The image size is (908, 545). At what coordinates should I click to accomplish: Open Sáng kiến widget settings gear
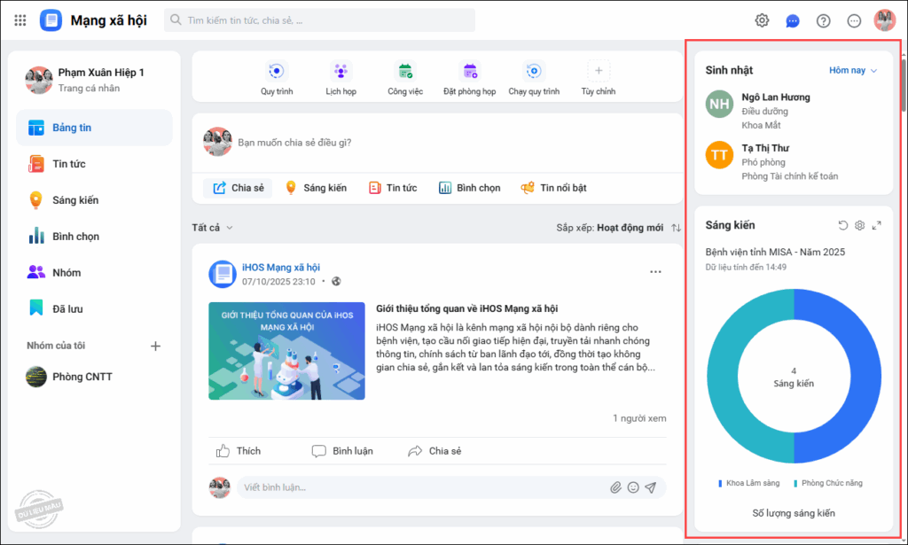[x=860, y=226]
